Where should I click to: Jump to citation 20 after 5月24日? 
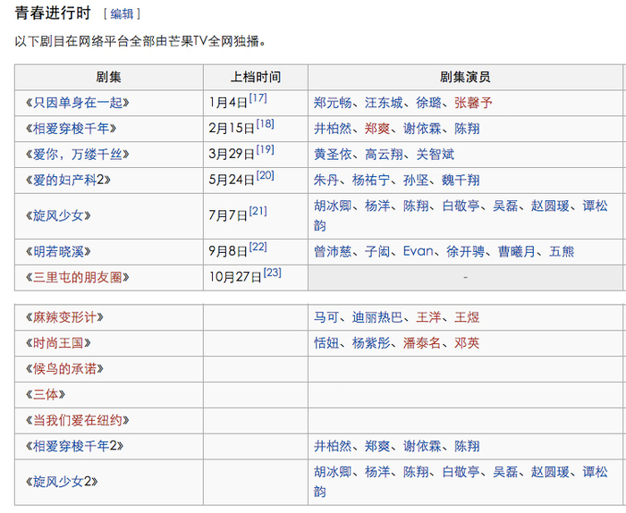click(266, 175)
